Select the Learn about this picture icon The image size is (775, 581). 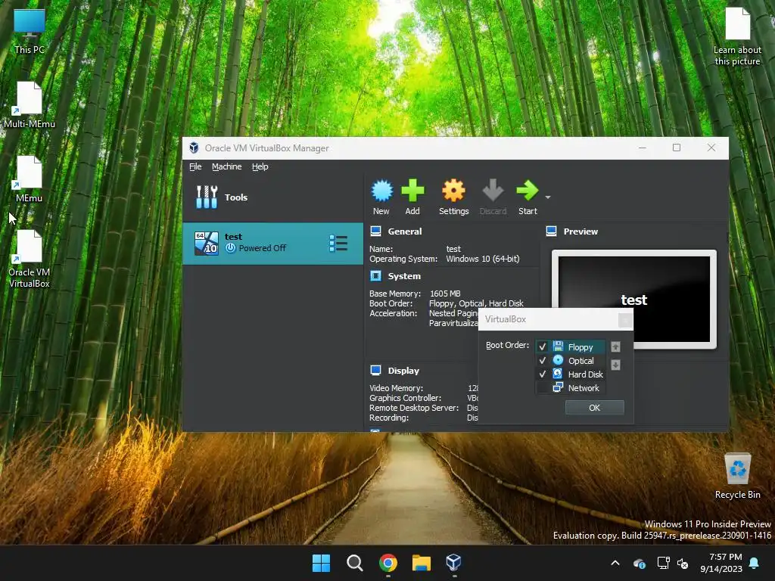[737, 36]
